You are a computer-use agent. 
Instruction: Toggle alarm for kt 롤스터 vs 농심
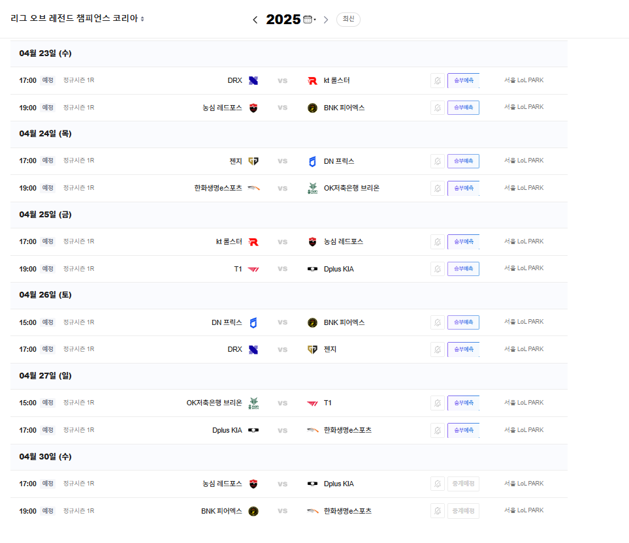tap(438, 241)
